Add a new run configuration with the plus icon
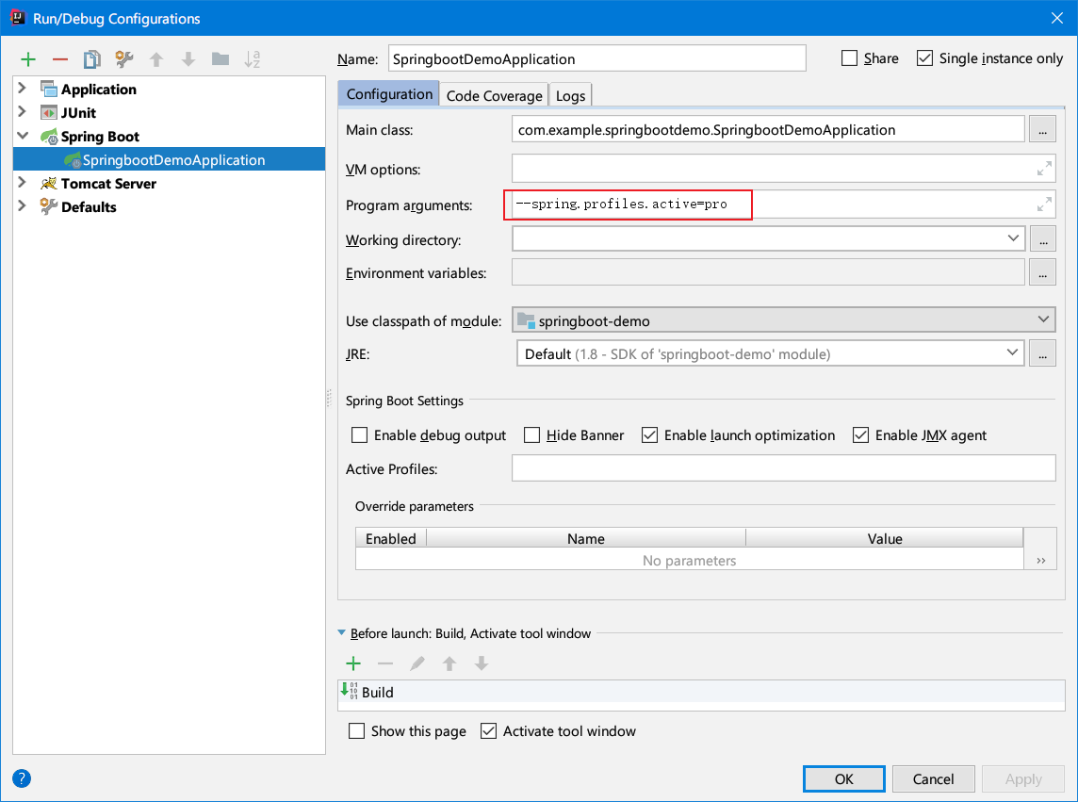This screenshot has width=1078, height=802. point(28,59)
